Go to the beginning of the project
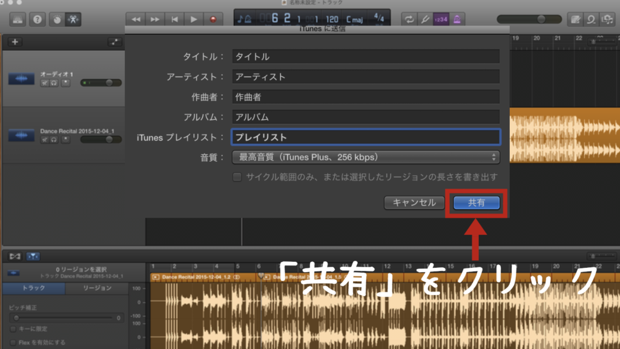 click(x=174, y=19)
